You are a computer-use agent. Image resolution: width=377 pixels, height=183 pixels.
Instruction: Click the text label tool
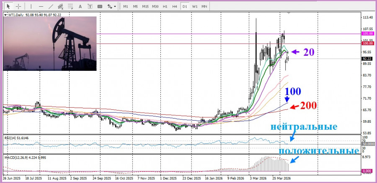(x=91, y=6)
